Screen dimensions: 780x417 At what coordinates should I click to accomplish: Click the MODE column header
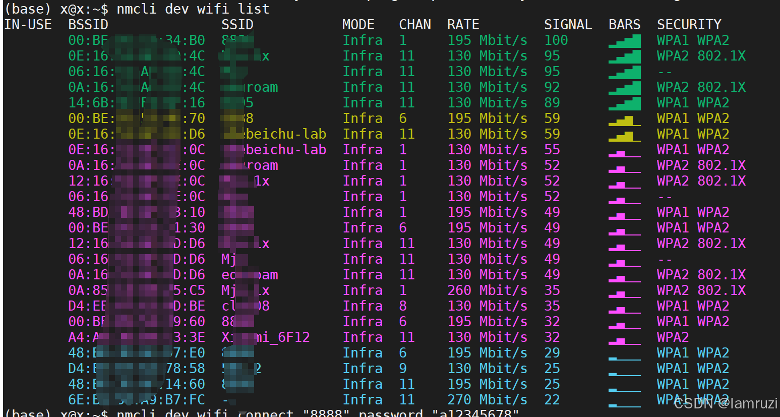coord(358,25)
